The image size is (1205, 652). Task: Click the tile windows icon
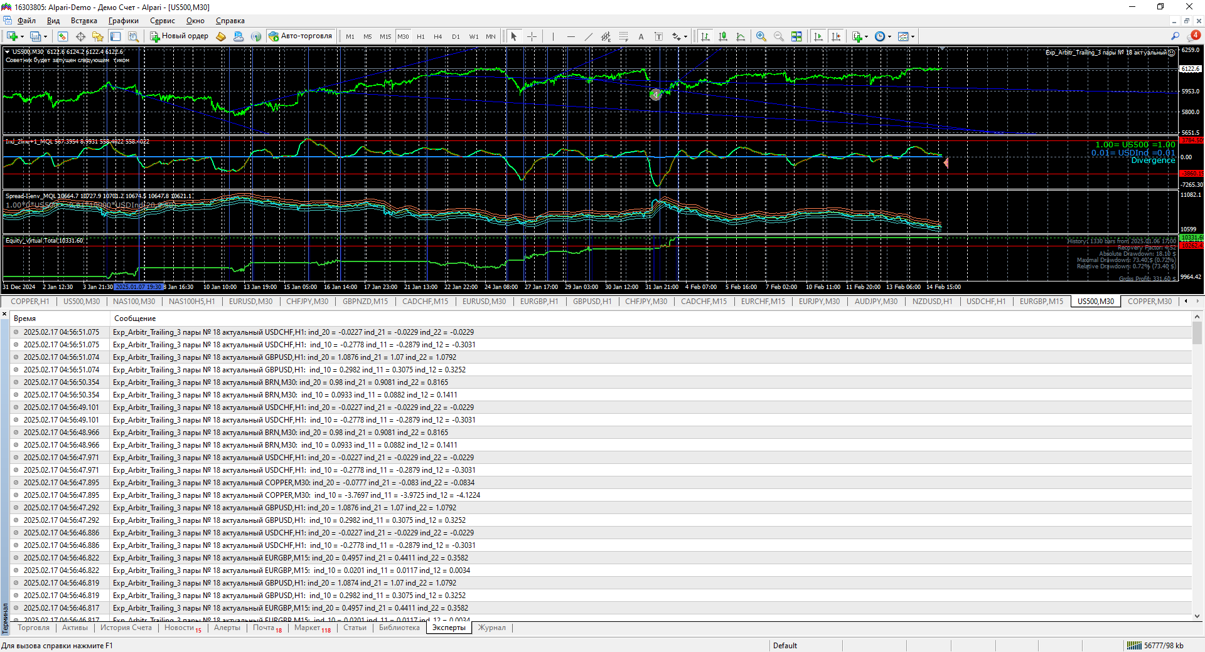point(796,36)
